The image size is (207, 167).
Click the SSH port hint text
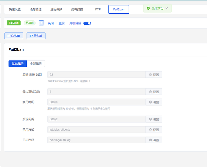click(x=69, y=81)
